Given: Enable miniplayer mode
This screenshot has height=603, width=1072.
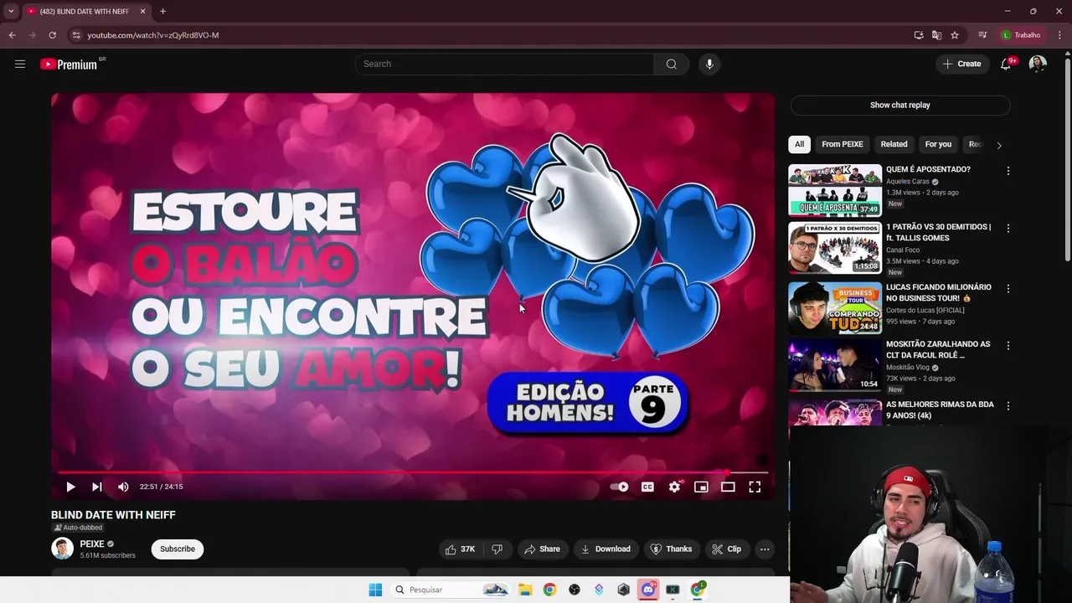Looking at the screenshot, I should tap(701, 487).
